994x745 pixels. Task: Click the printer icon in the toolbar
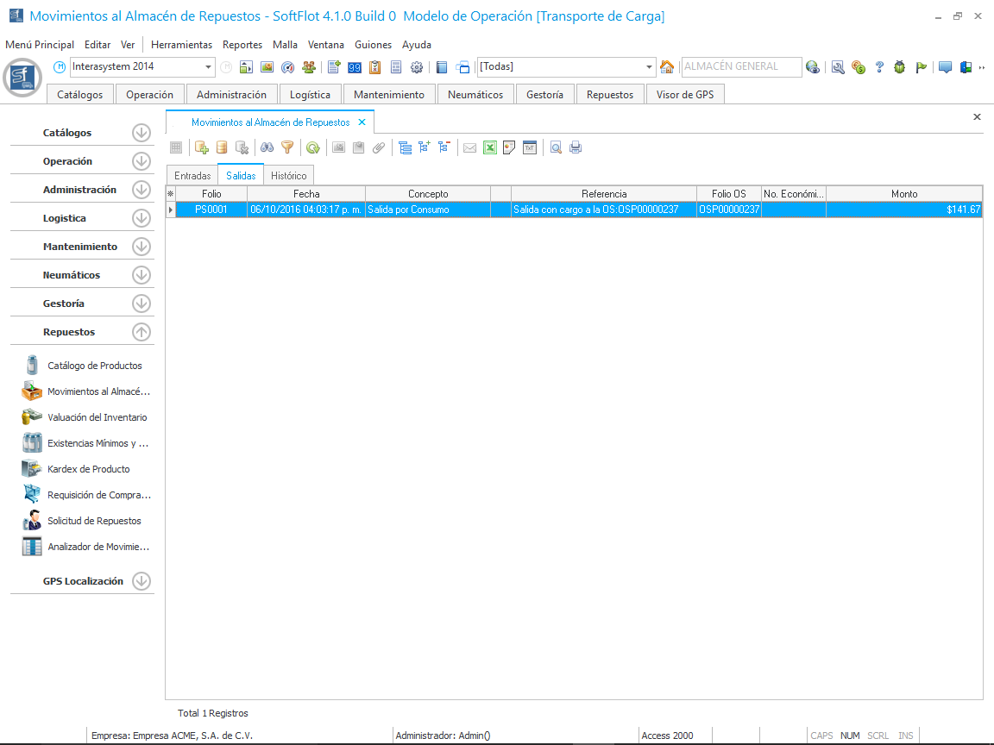(576, 147)
